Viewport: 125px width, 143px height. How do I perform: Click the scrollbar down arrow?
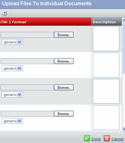(124, 129)
